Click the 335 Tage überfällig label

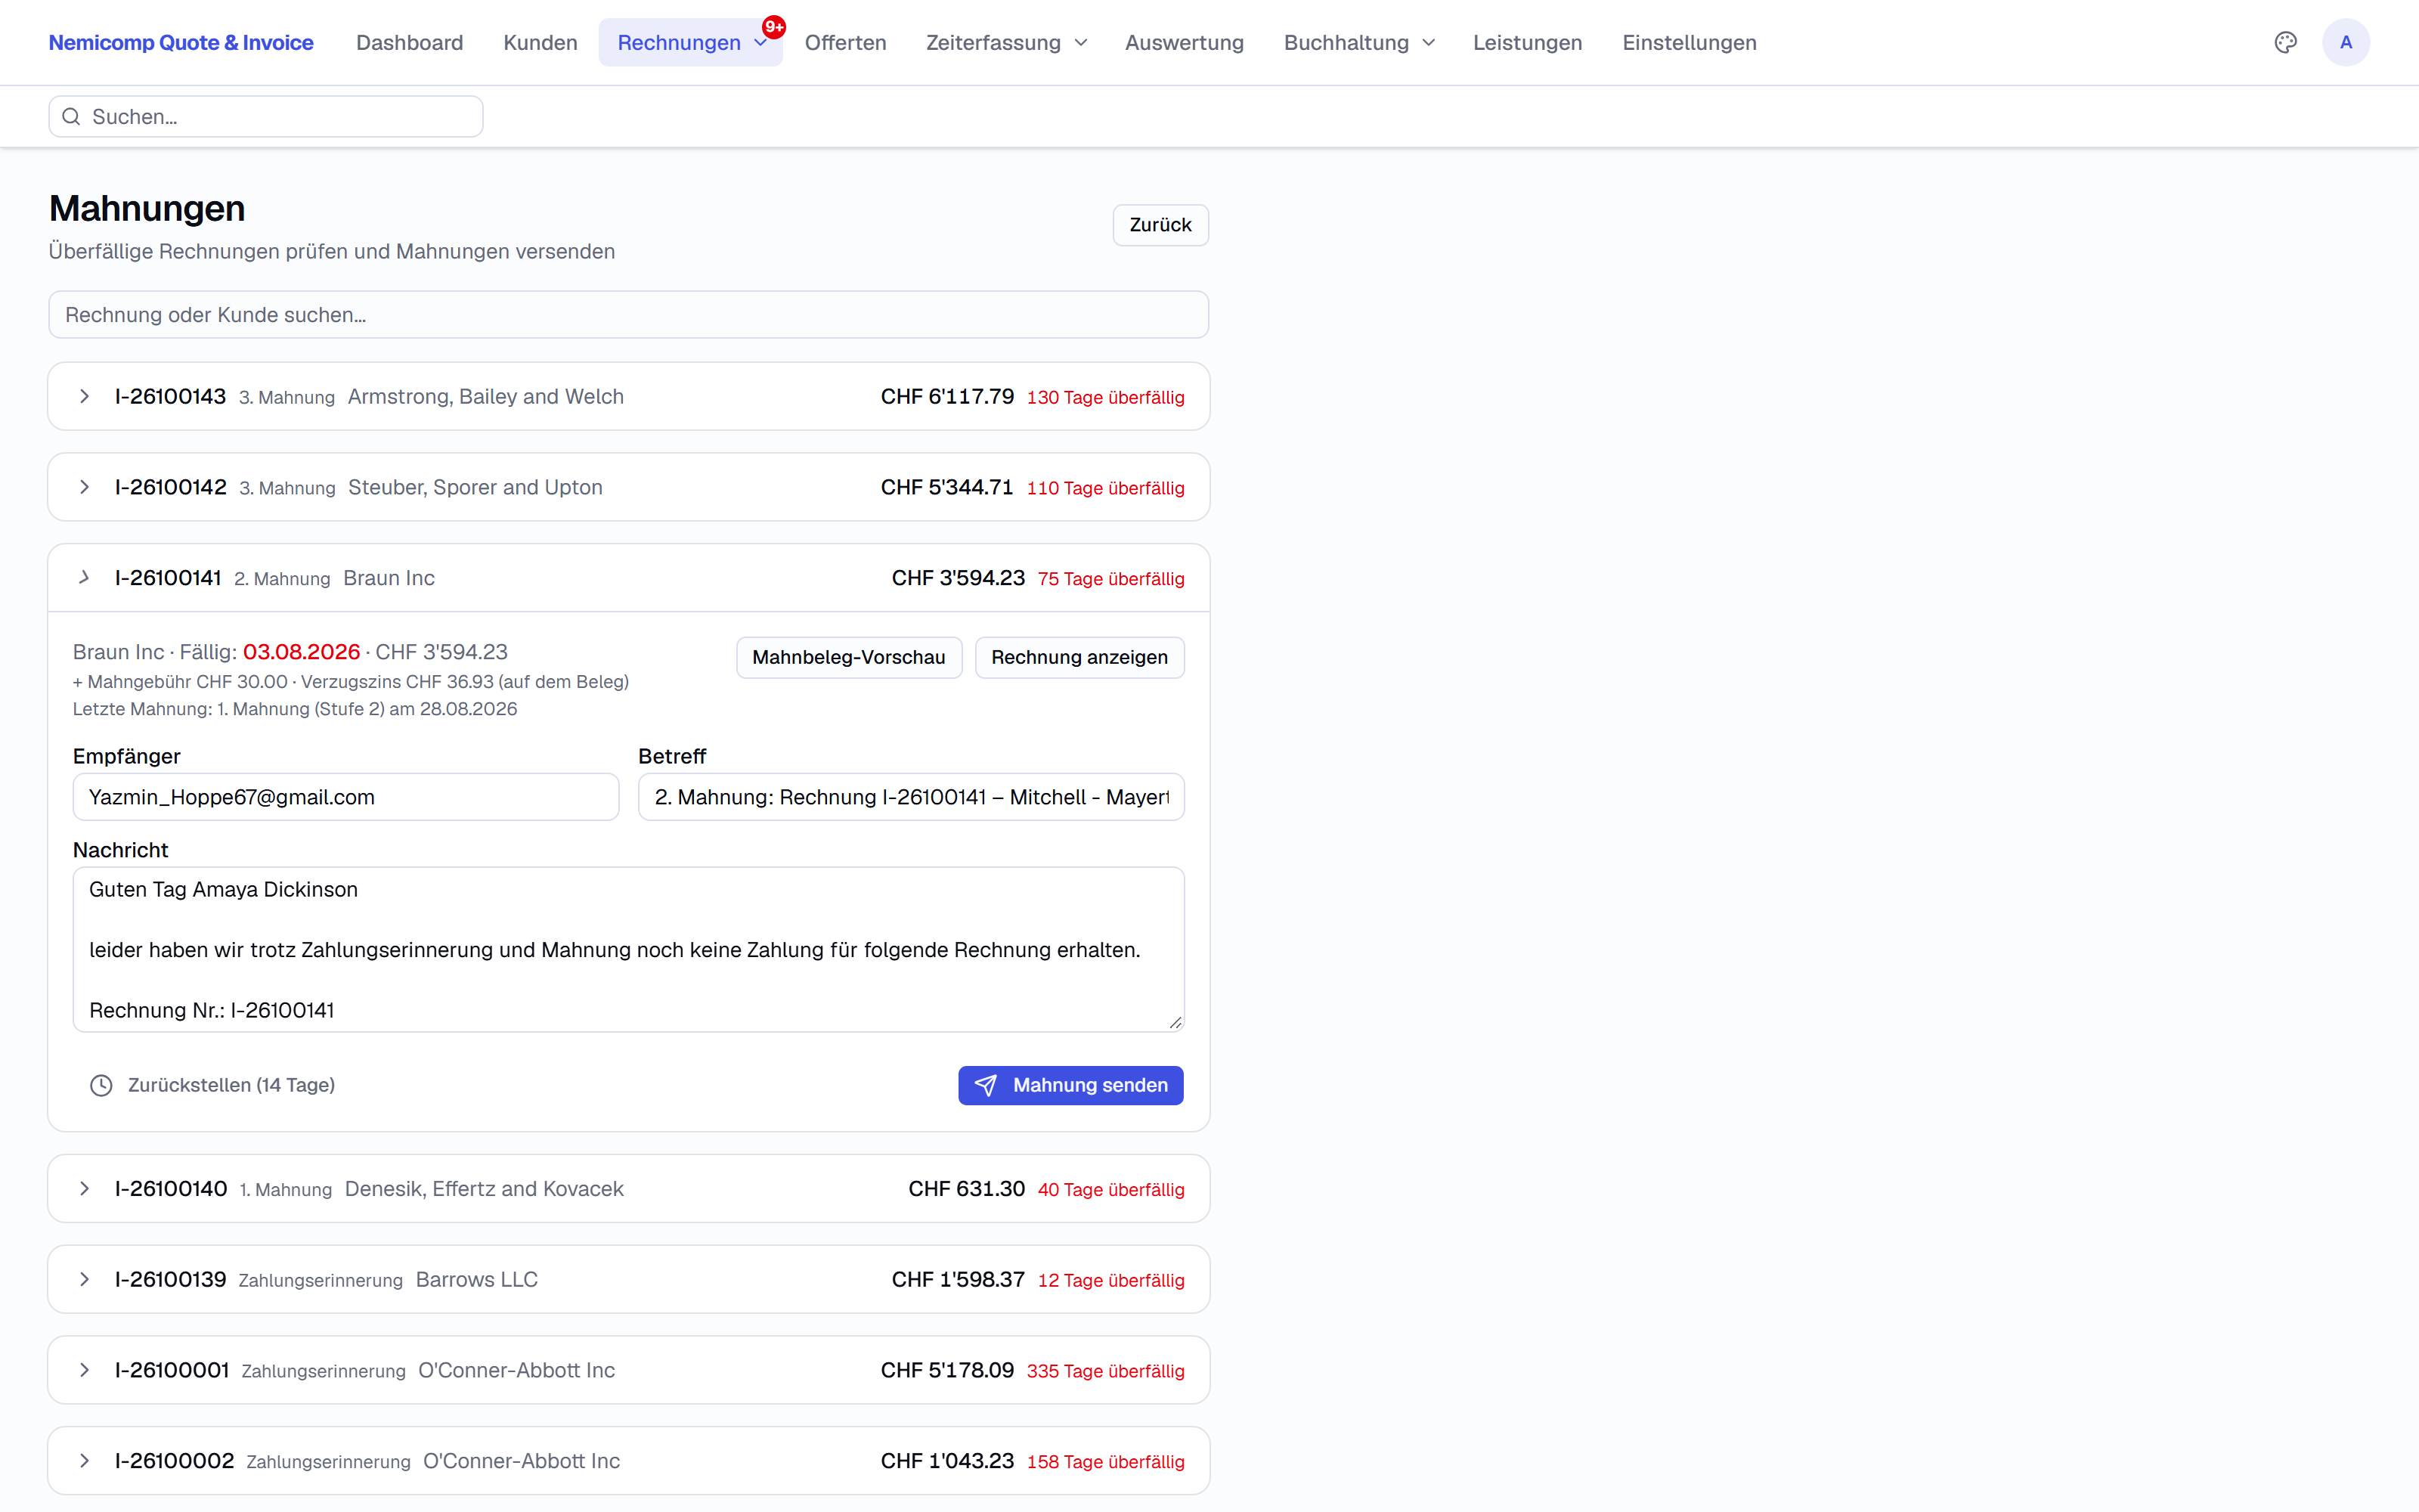tap(1104, 1371)
